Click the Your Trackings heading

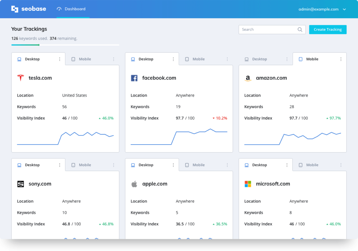(x=29, y=29)
